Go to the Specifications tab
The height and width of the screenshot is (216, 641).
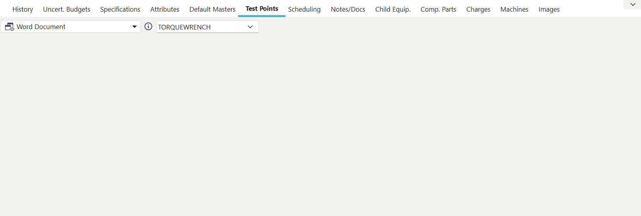click(x=120, y=9)
